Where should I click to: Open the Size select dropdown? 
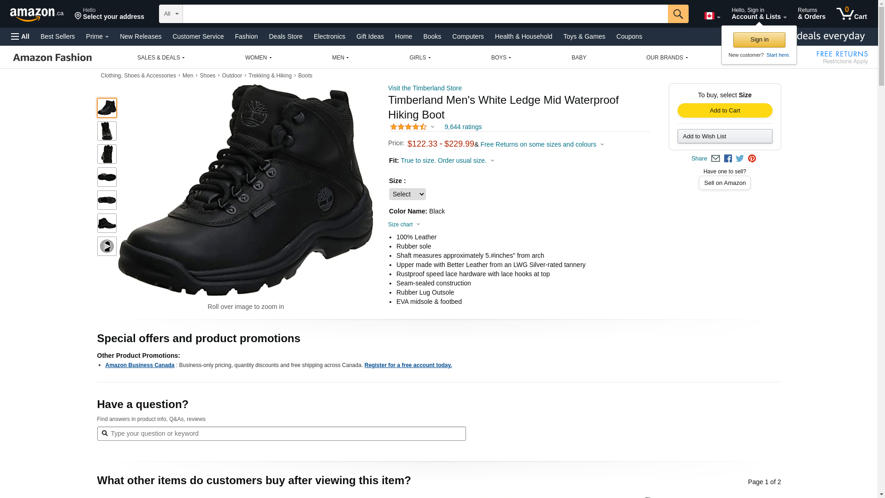pos(407,194)
